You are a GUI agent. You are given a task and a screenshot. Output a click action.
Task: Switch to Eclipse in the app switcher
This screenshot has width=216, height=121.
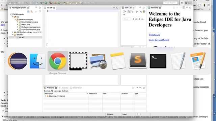[18, 61]
